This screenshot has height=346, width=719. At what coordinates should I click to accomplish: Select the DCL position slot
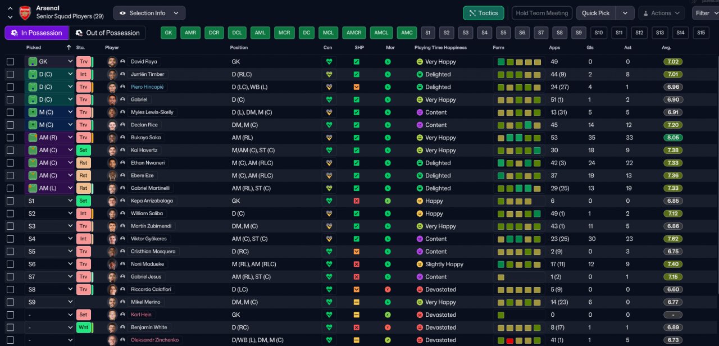(x=237, y=33)
